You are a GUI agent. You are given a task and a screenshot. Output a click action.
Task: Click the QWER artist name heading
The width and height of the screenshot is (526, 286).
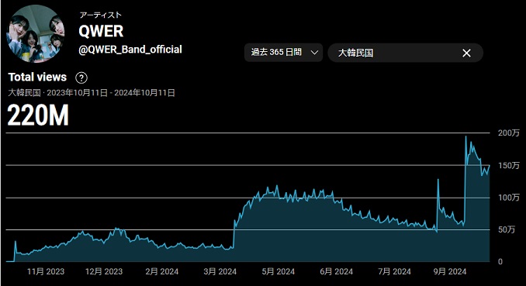coord(101,32)
